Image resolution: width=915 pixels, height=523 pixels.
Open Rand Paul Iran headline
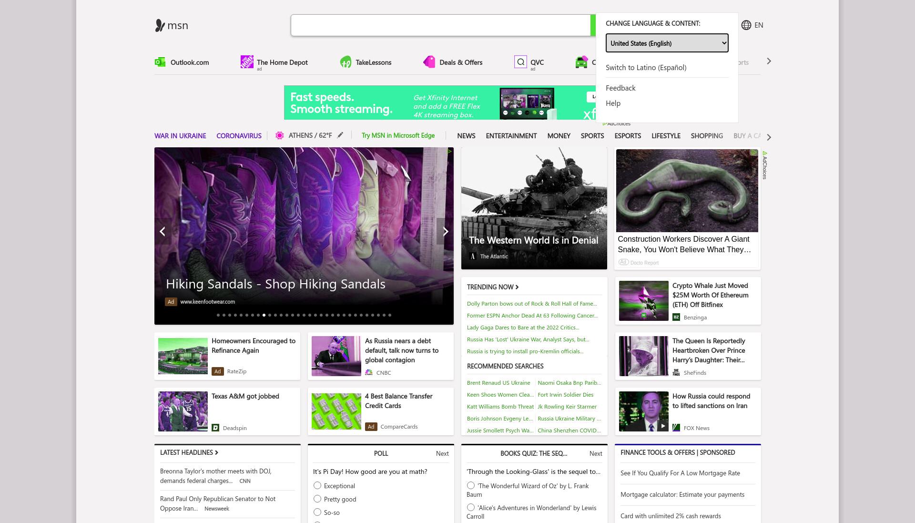tap(218, 503)
